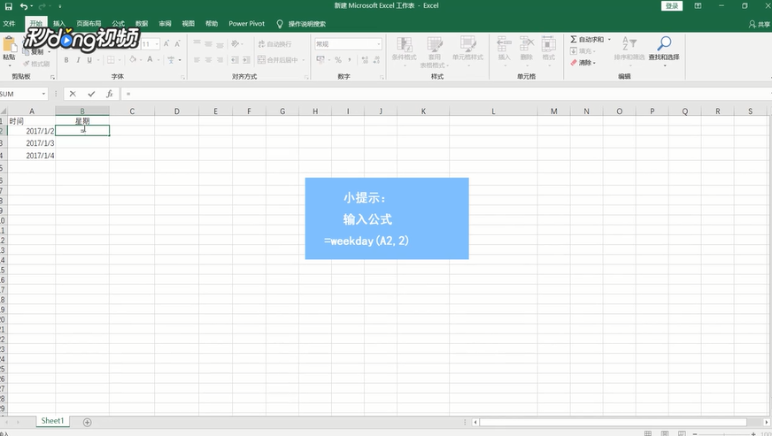Click the Insert Function fx icon
This screenshot has width=772, height=436.
pos(109,94)
